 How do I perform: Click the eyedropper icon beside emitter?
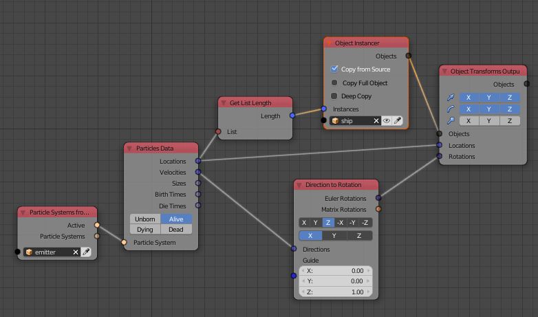(x=86, y=252)
